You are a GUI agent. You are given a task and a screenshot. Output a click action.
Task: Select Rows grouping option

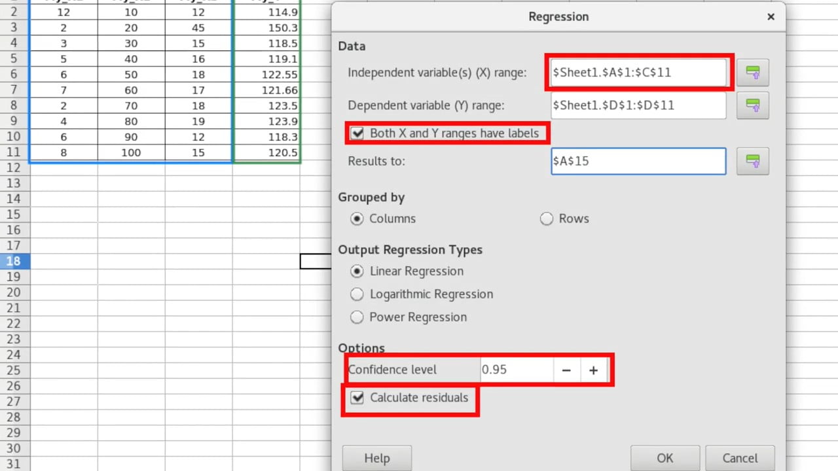coord(564,219)
